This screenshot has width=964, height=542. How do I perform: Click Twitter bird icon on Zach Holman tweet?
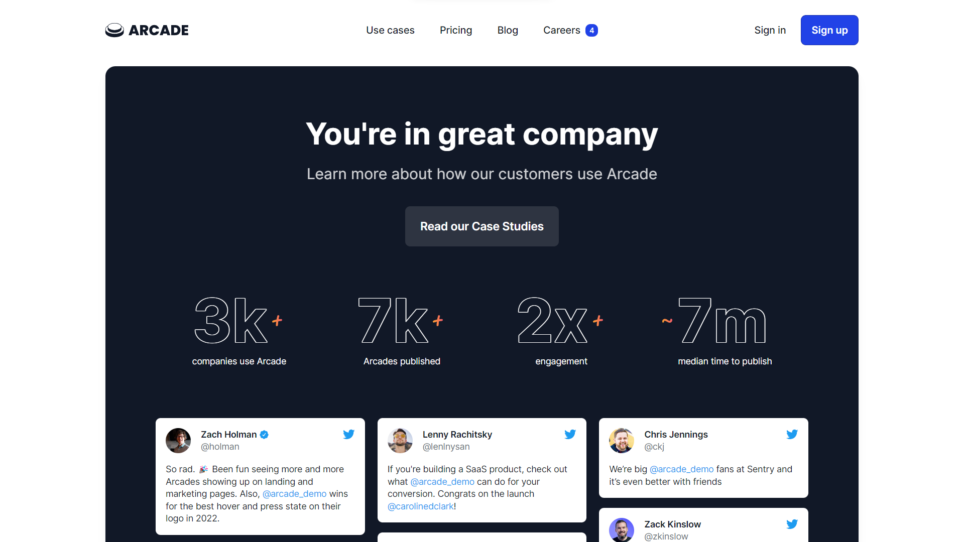[x=348, y=434]
